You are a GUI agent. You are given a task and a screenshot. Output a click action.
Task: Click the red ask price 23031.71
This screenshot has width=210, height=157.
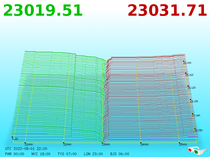click(167, 10)
